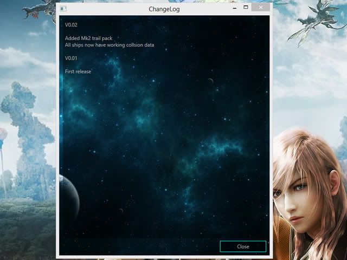The width and height of the screenshot is (347, 260).
Task: Click the ChangeLog title bar text
Action: click(x=164, y=9)
